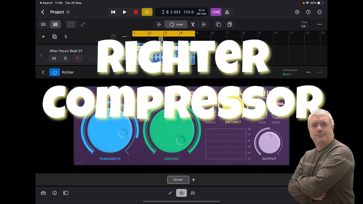Image resolution: width=363 pixels, height=204 pixels.
Task: Go back from the Project view
Action: 43,12
